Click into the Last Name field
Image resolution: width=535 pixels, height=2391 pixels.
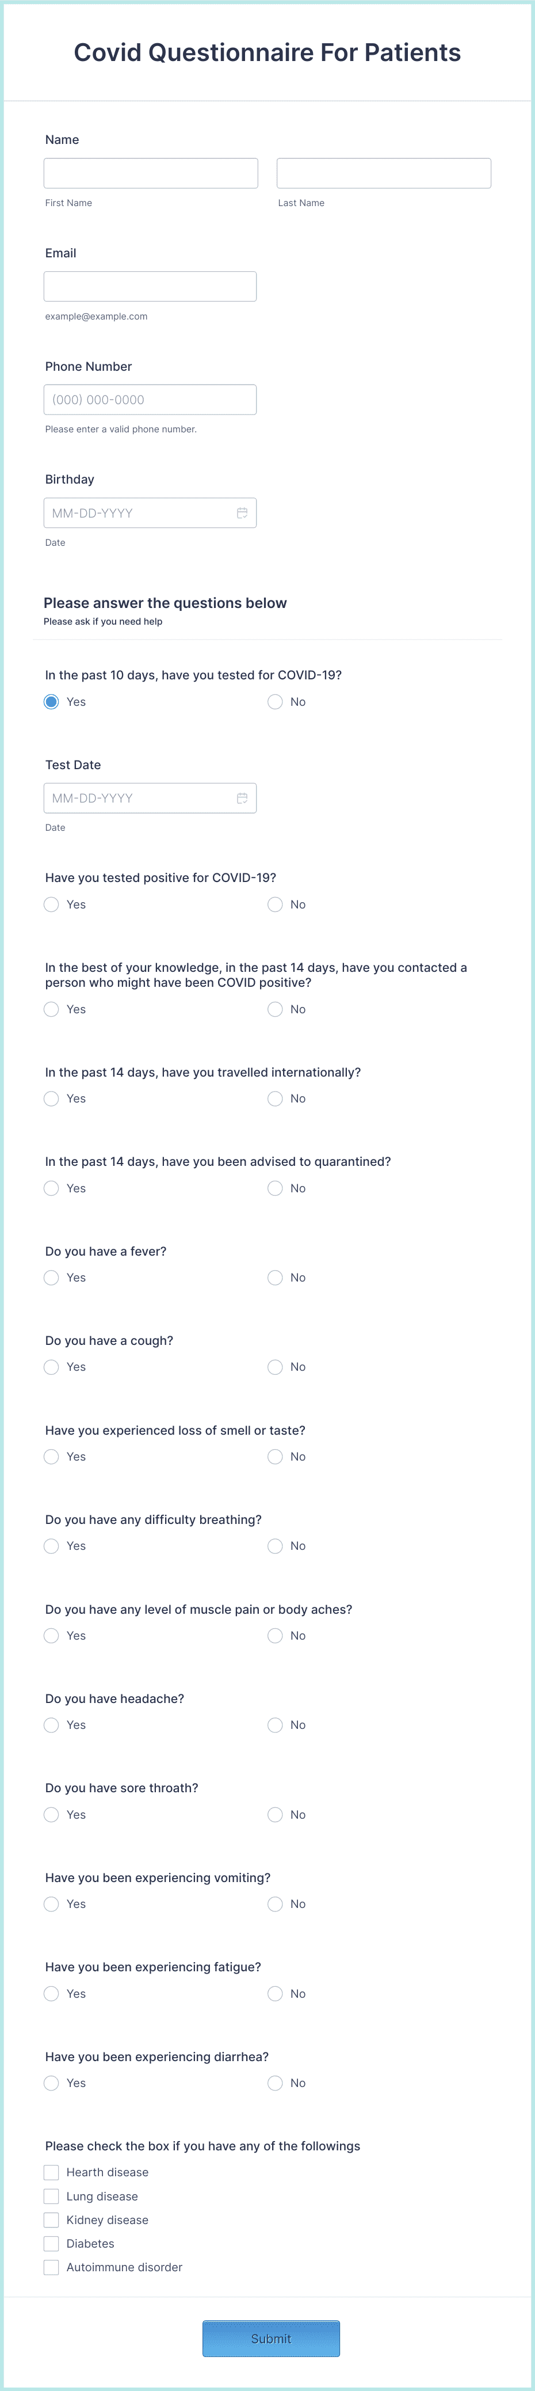point(384,173)
